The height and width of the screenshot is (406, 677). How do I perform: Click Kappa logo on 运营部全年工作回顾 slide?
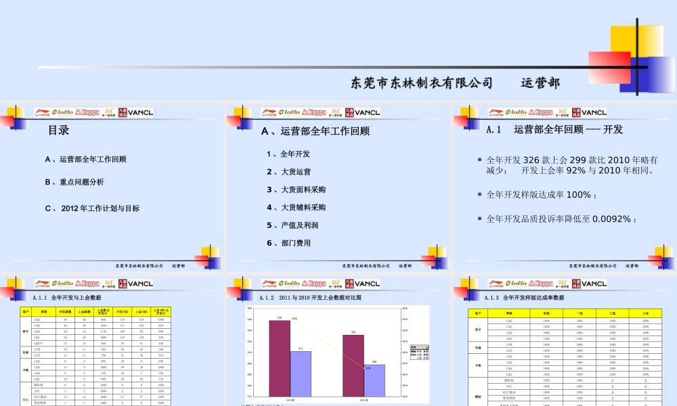point(314,112)
